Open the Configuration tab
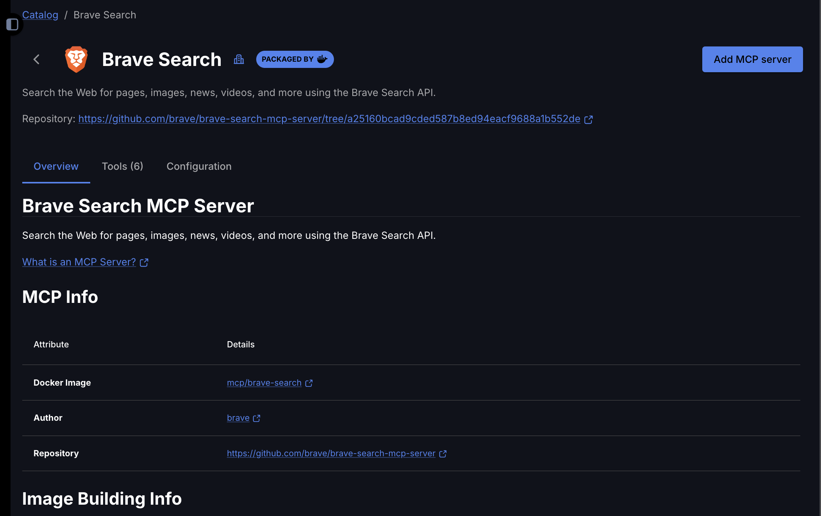The width and height of the screenshot is (821, 516). 199,166
